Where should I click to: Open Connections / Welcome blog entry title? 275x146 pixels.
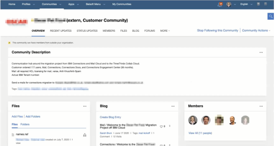[127, 145]
